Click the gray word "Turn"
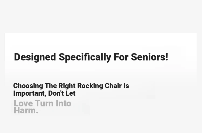This screenshot has height=133, width=202. (44, 103)
